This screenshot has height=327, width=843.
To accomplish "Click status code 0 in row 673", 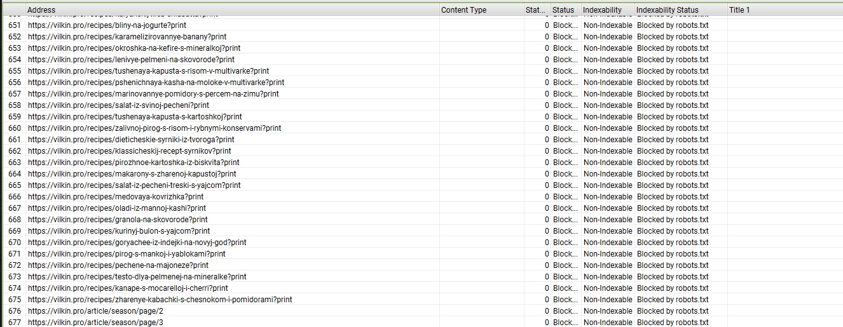I will coord(547,277).
